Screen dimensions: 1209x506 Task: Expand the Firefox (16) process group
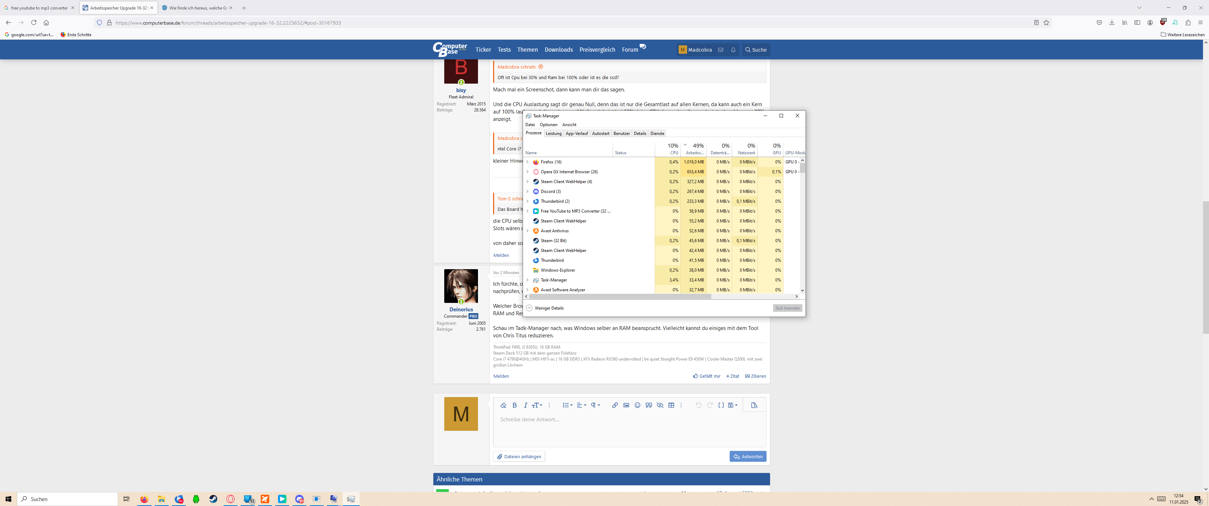point(528,162)
